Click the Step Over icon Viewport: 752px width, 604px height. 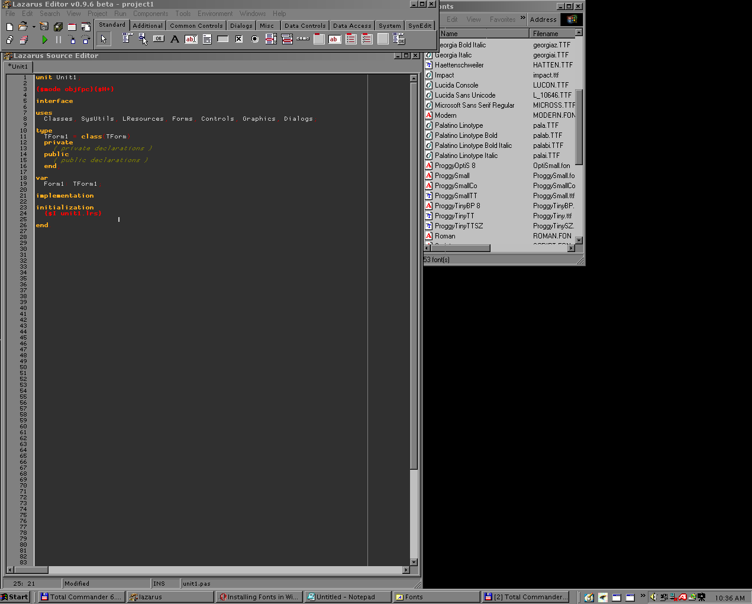[86, 40]
